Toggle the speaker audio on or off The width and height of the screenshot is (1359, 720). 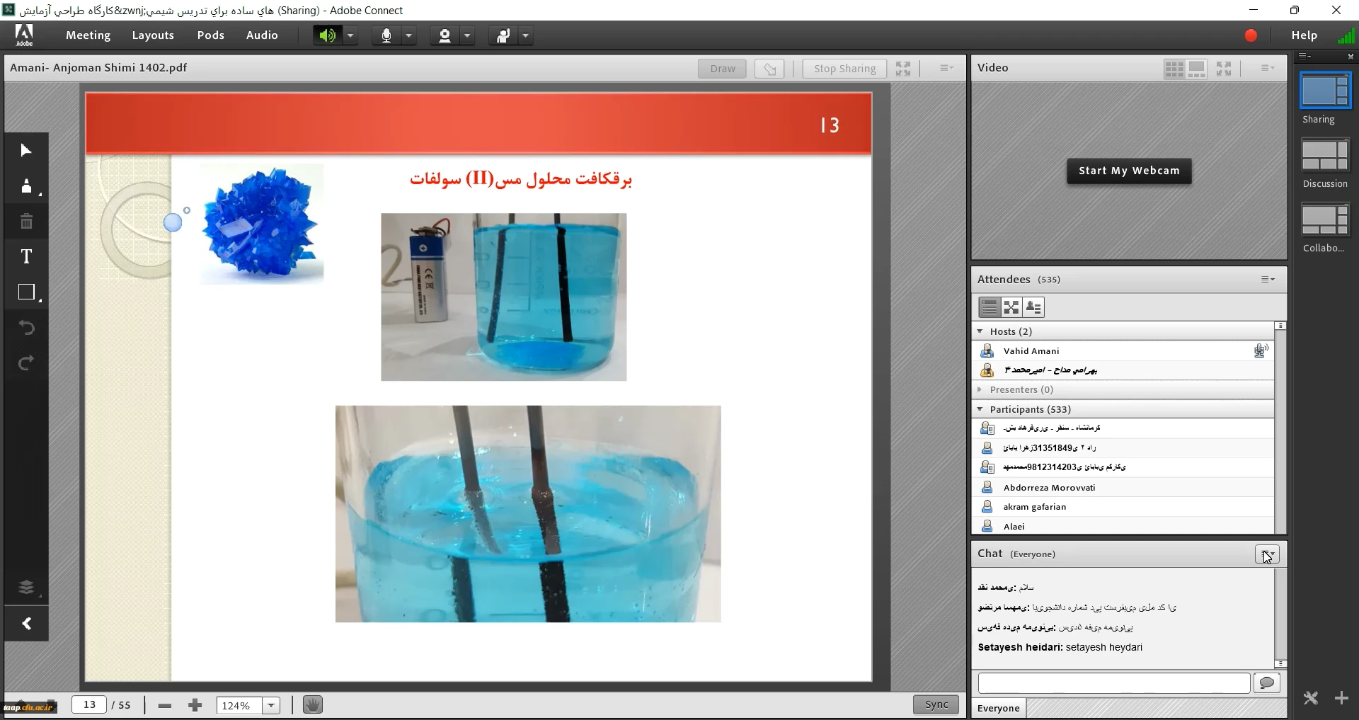[x=327, y=35]
